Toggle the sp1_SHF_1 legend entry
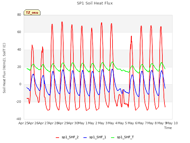The image size is (190, 143). [95, 137]
